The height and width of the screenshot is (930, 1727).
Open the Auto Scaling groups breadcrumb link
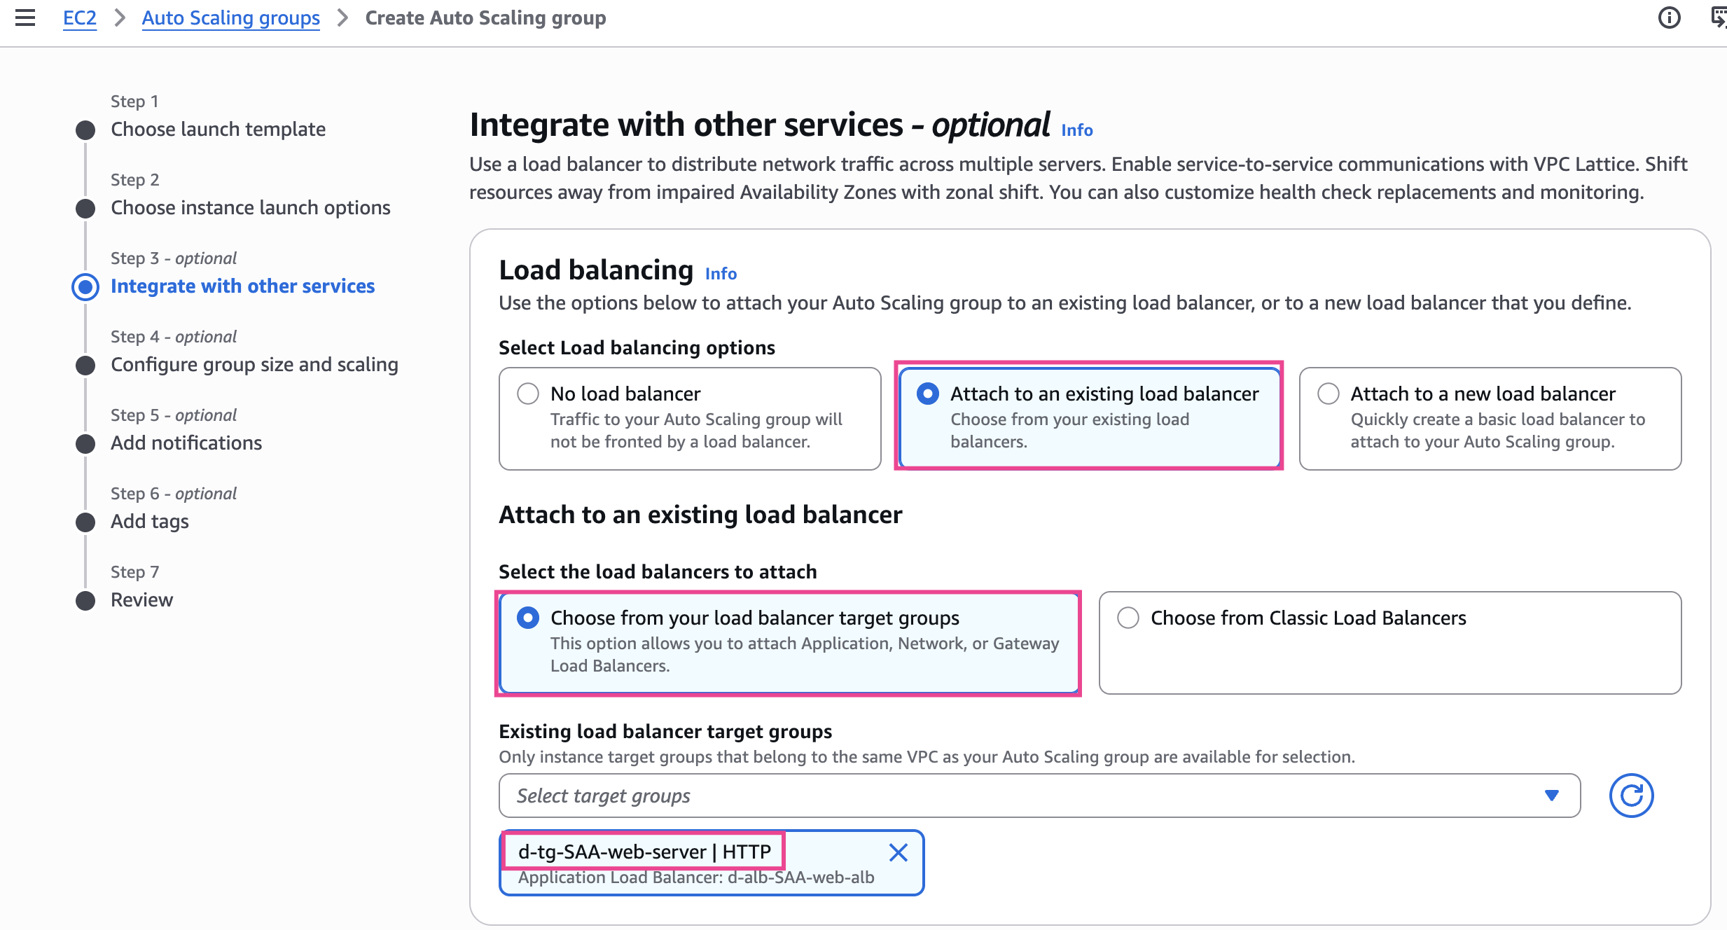tap(230, 18)
